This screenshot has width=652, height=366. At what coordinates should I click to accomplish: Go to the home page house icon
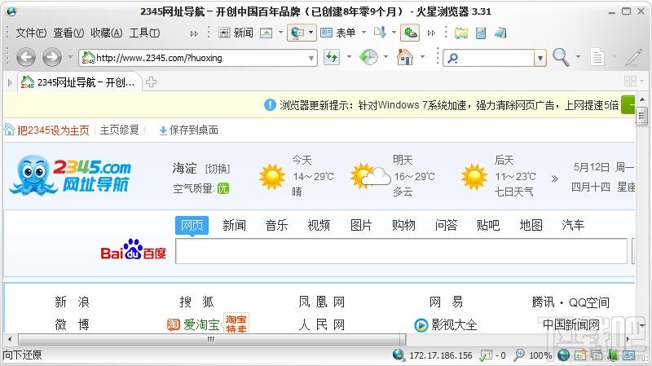point(405,57)
